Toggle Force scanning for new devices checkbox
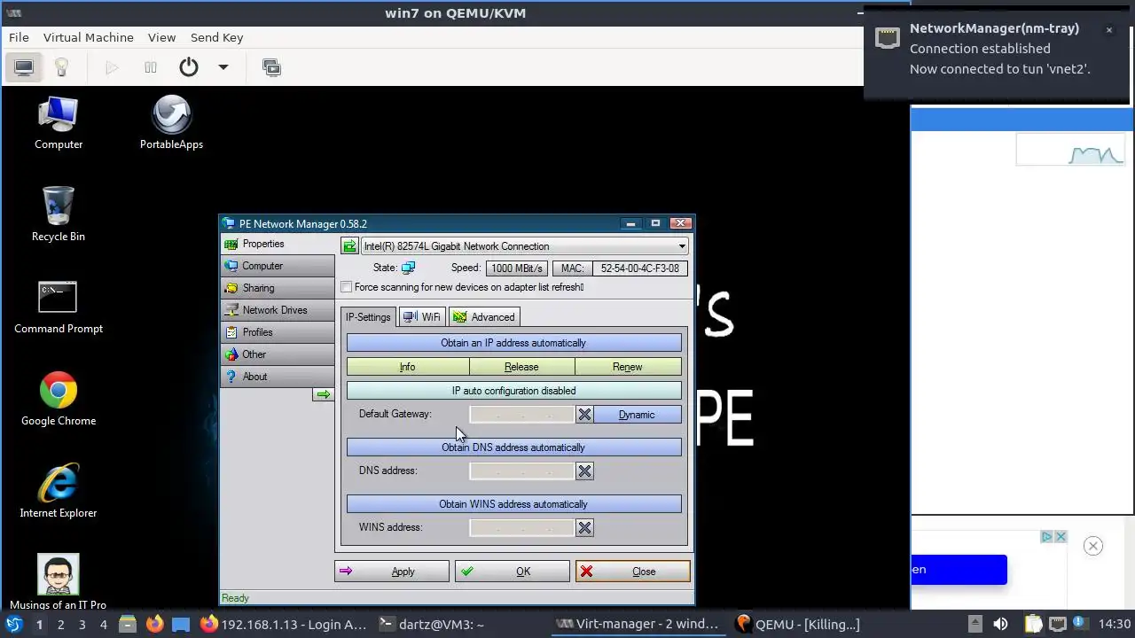 coord(347,287)
